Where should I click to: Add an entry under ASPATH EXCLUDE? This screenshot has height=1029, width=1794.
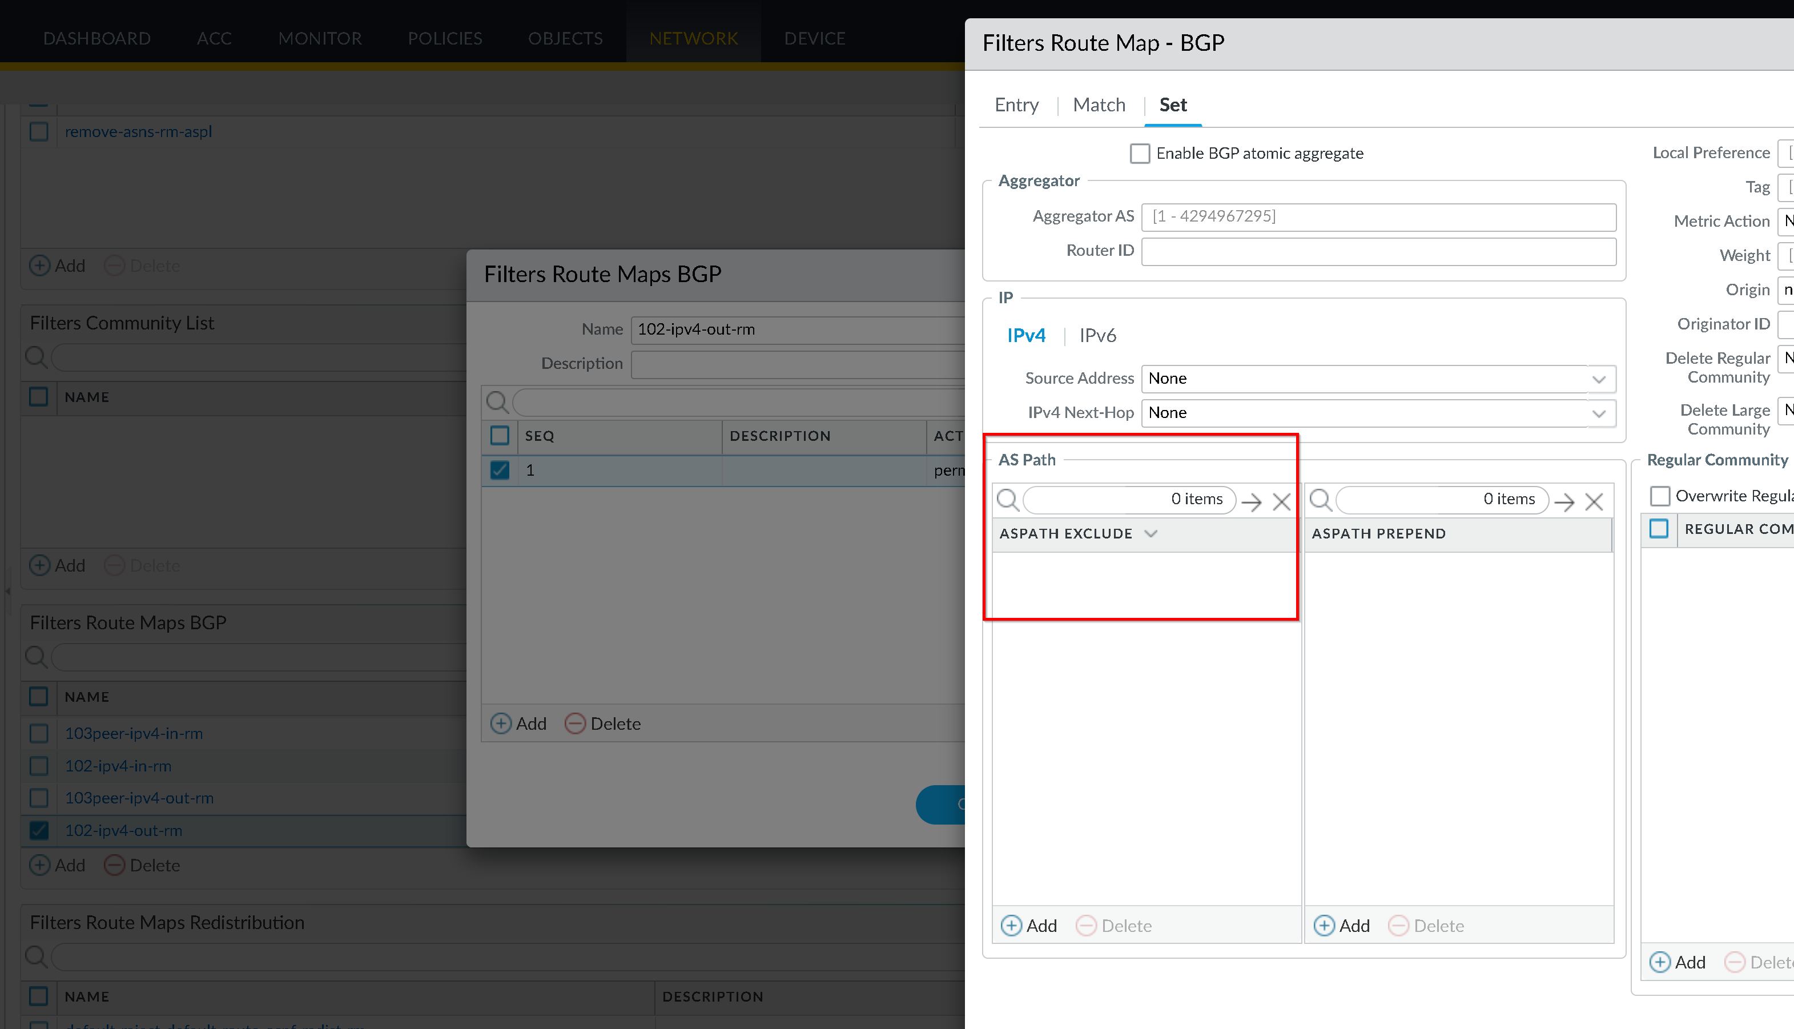click(1029, 926)
